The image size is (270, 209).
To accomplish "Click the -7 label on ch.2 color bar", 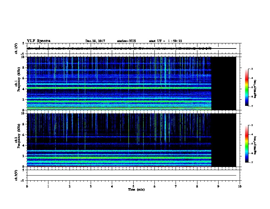I will 252,162.
